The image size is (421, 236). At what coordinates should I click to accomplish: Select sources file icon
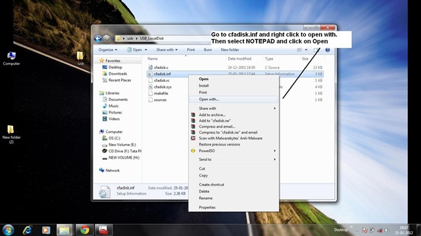pos(151,100)
